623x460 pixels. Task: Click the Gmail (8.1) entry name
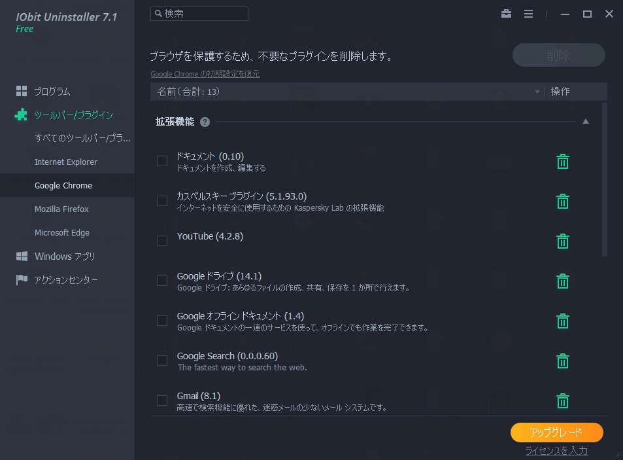click(x=198, y=396)
